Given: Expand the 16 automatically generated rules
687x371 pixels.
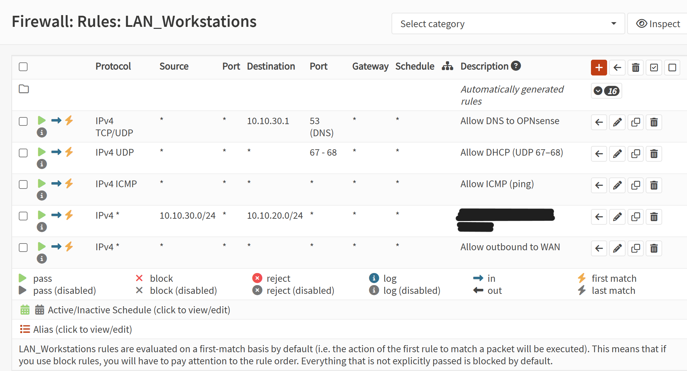Looking at the screenshot, I should [606, 91].
